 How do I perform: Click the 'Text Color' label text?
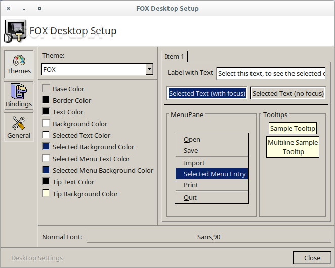point(68,112)
